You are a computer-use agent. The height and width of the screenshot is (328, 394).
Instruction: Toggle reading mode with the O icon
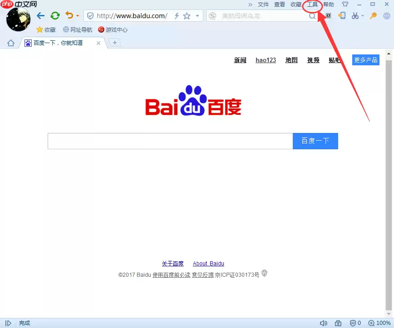pyautogui.click(x=328, y=15)
